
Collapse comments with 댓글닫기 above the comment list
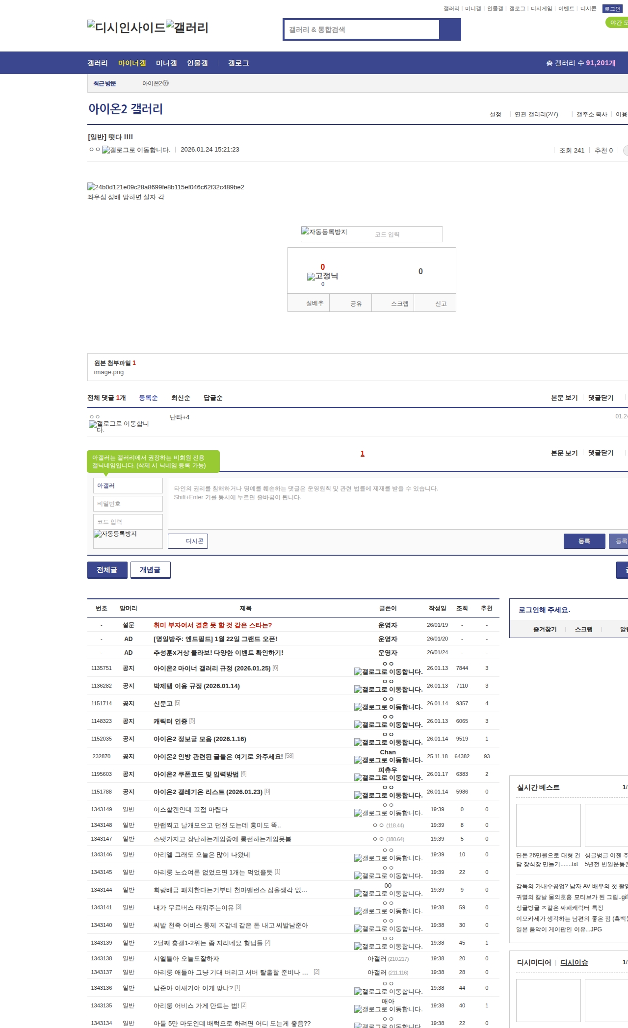pos(601,398)
